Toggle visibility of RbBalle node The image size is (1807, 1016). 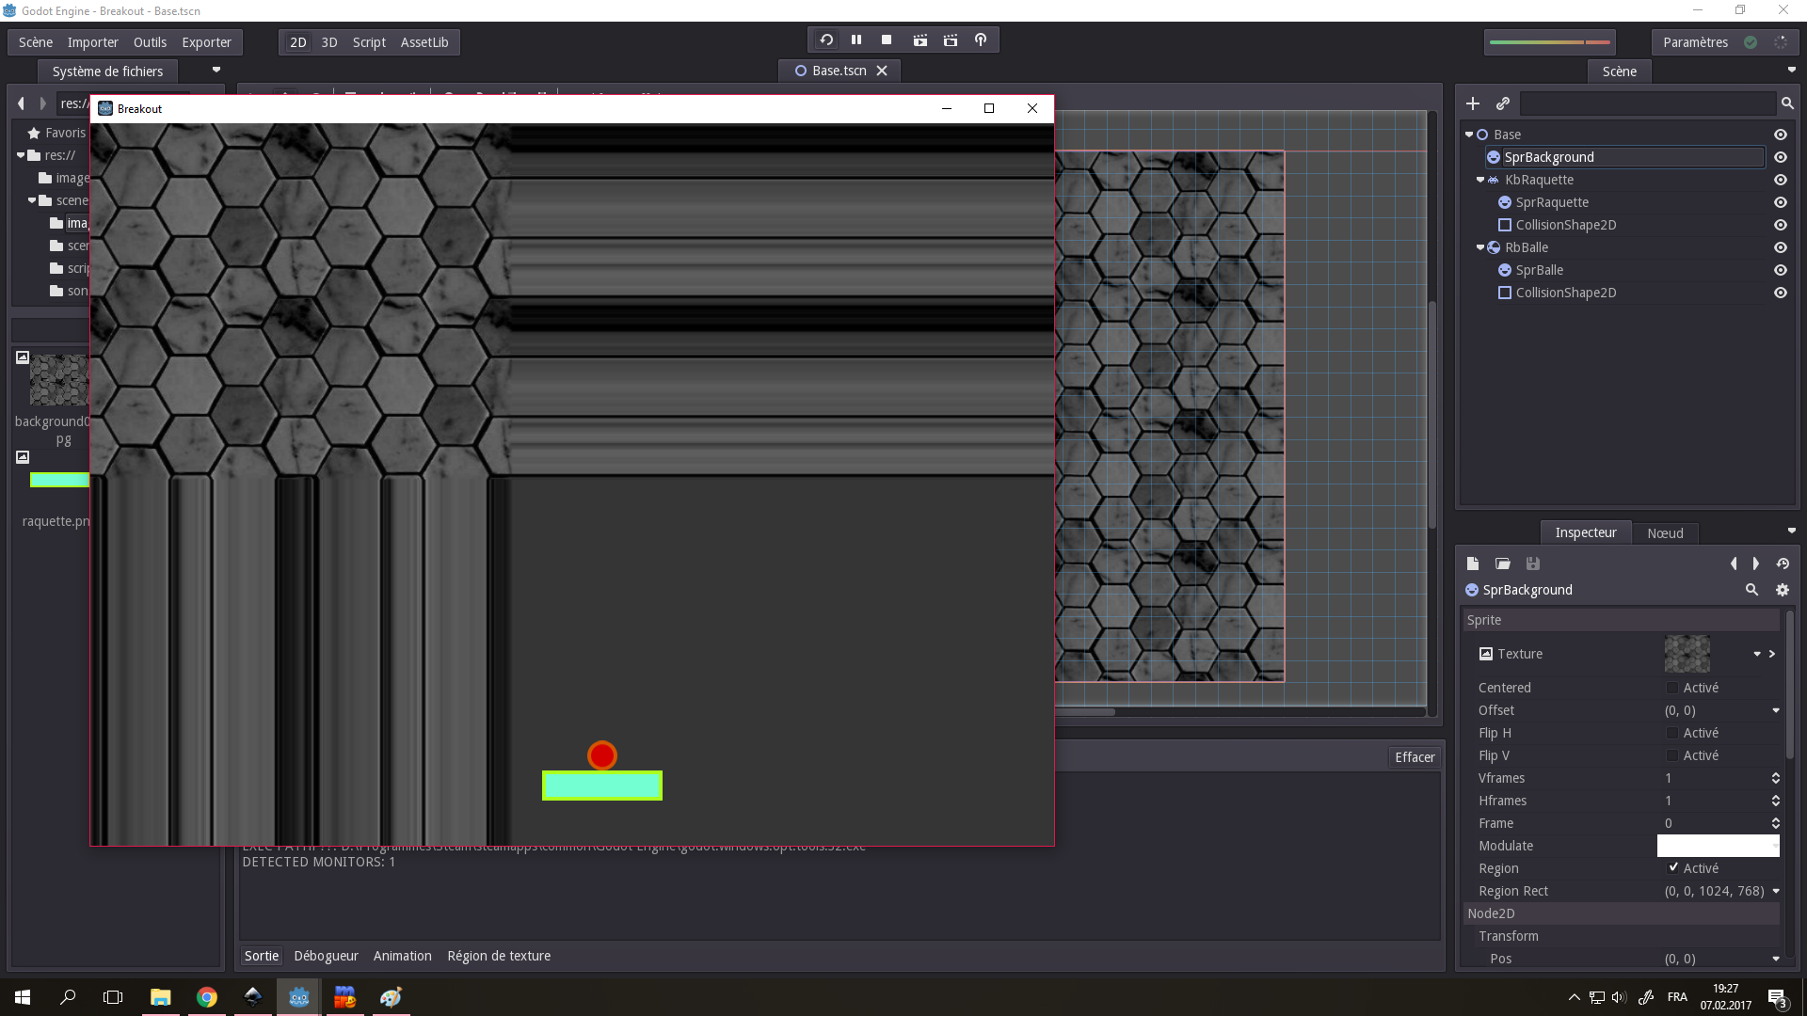click(1781, 247)
